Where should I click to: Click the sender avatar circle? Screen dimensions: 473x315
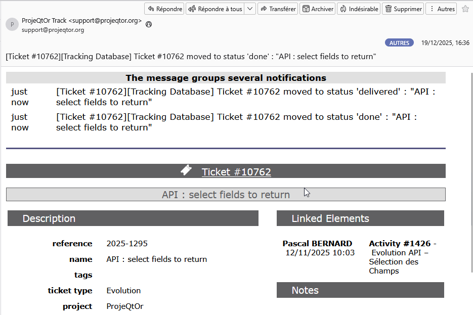point(12,24)
